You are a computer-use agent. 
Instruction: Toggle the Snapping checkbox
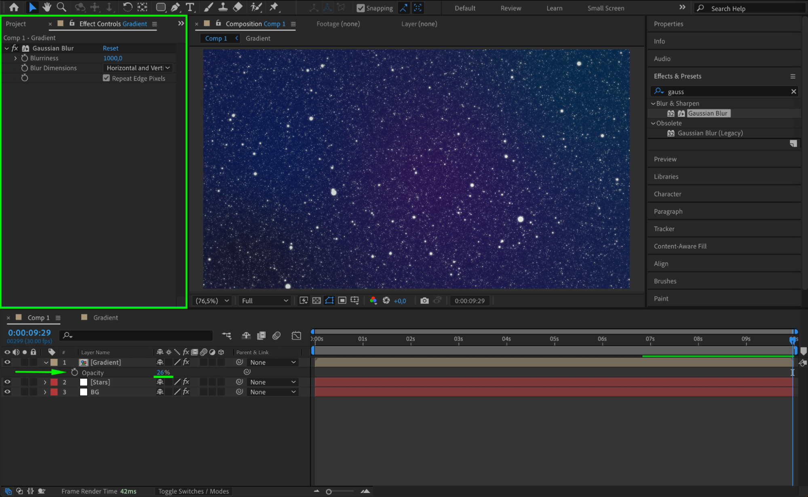pyautogui.click(x=361, y=8)
